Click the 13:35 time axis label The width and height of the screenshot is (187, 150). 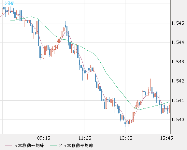click(x=126, y=138)
